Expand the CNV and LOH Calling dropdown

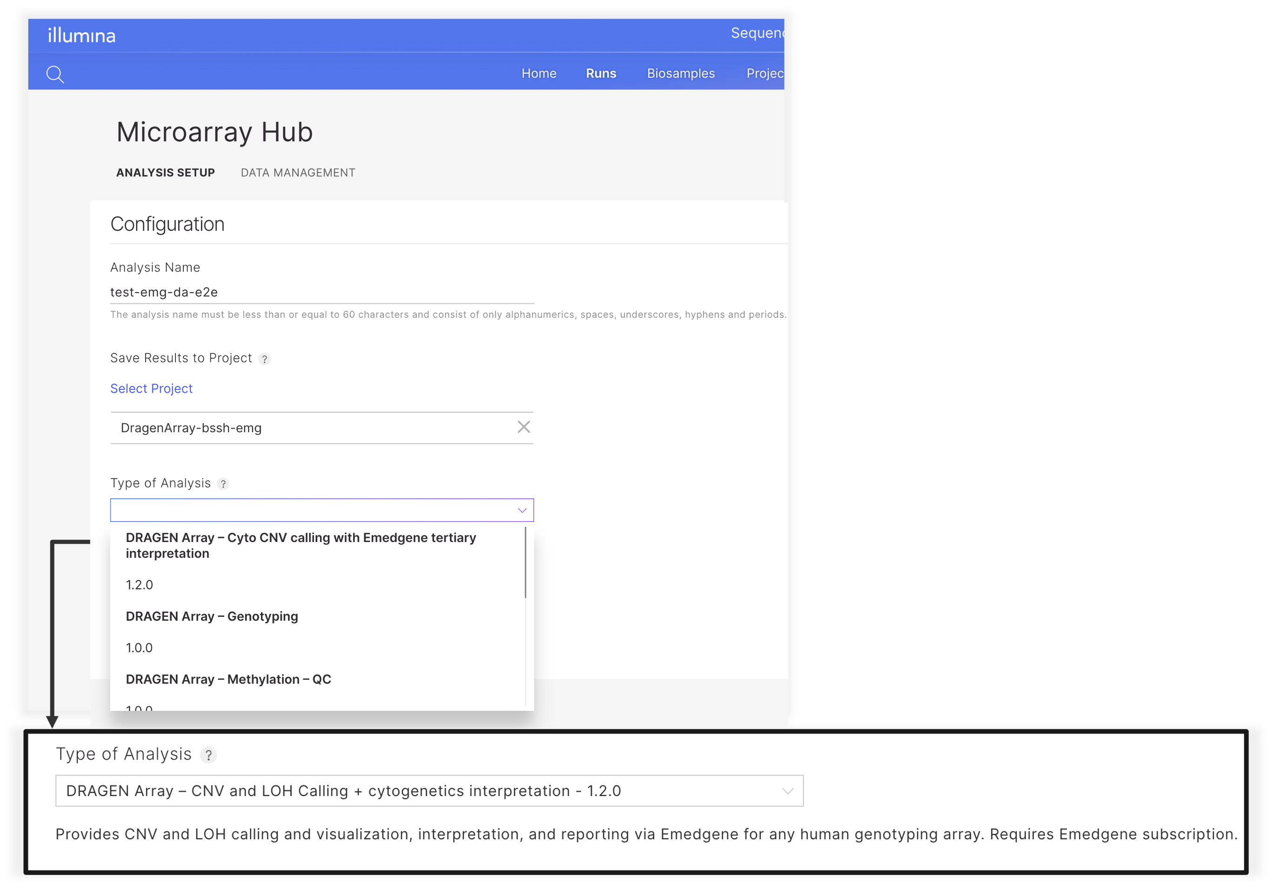(x=787, y=791)
